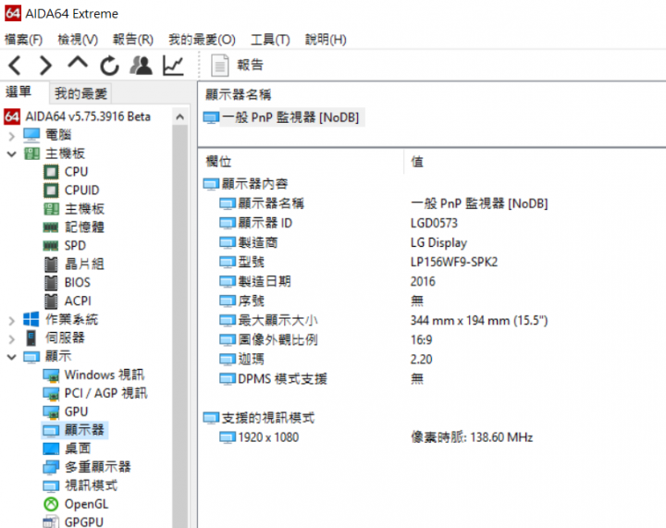Open the 晶片組 chipset item

[x=73, y=264]
